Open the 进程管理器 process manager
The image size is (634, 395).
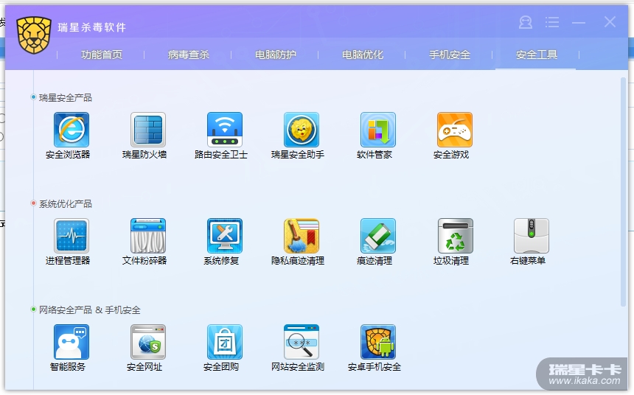[x=72, y=236]
